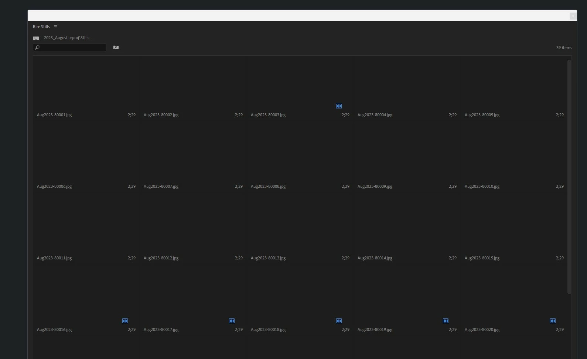Open the Bin: Stills panel menu

coord(55,27)
